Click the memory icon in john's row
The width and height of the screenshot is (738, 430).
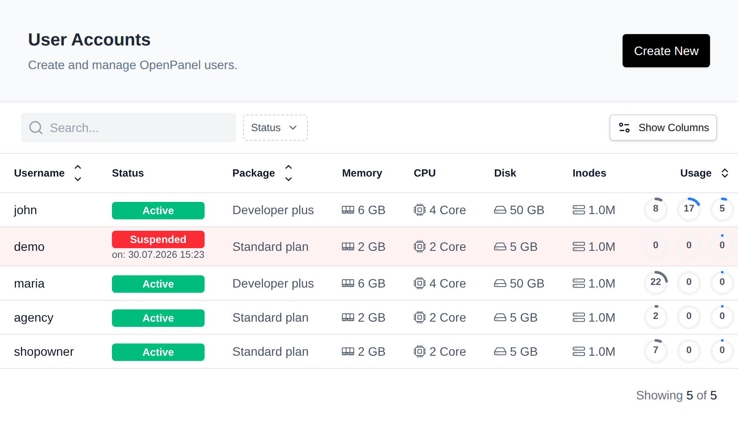[x=348, y=210]
